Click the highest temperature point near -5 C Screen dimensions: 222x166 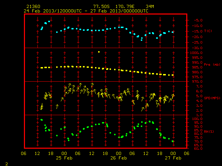[49, 21]
